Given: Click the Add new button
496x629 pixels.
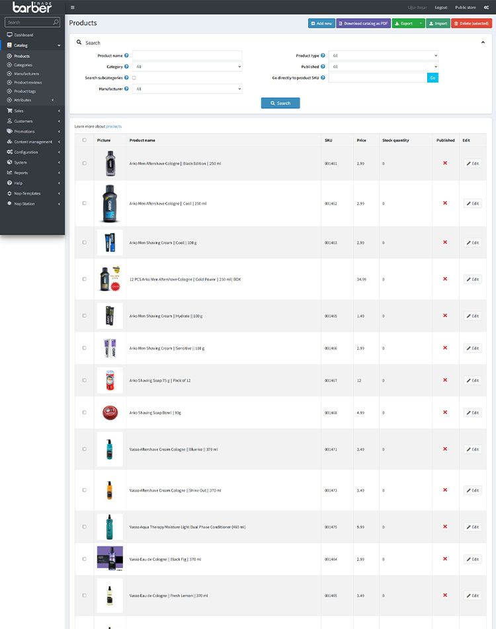Looking at the screenshot, I should click(x=321, y=23).
